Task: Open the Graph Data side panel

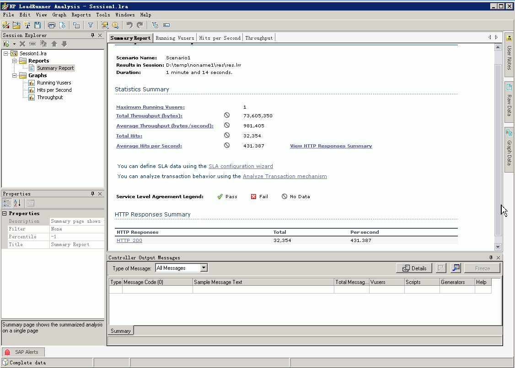Action: click(510, 150)
